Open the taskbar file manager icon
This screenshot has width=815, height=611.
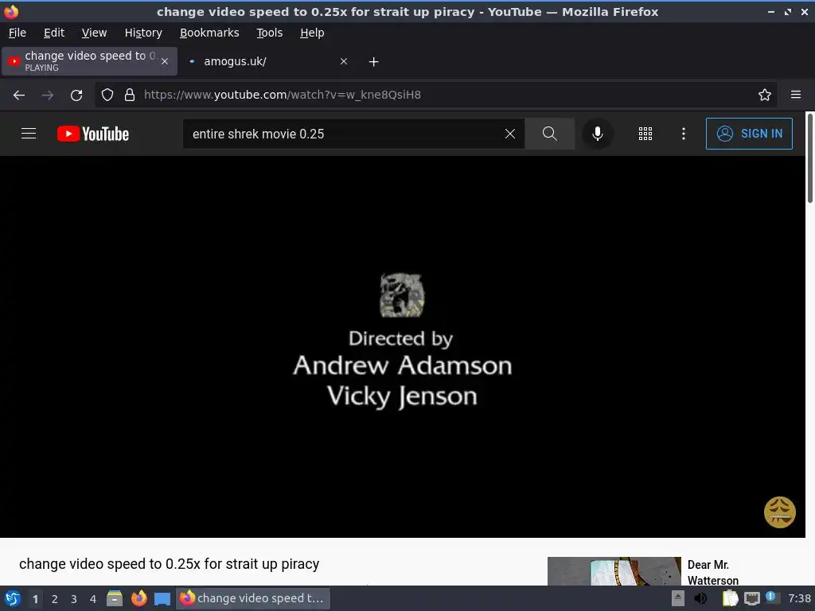tap(115, 598)
